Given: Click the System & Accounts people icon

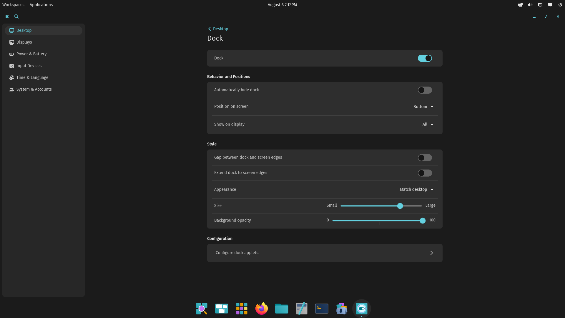Looking at the screenshot, I should click(12, 90).
